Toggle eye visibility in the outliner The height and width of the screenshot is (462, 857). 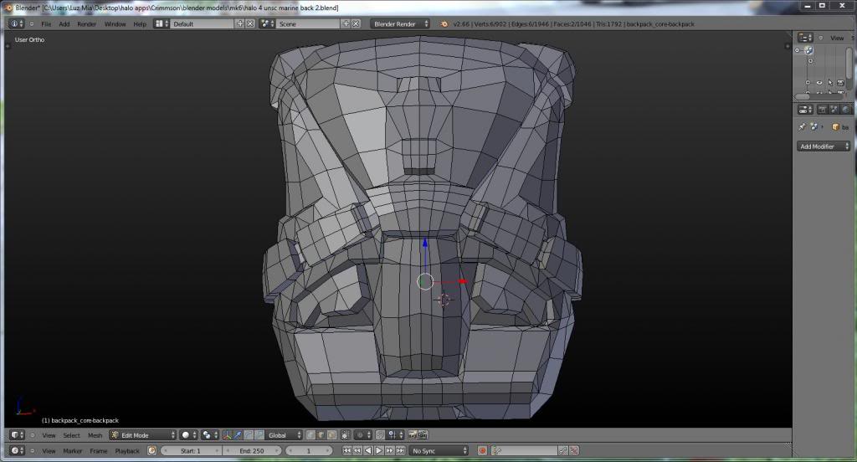tap(819, 83)
